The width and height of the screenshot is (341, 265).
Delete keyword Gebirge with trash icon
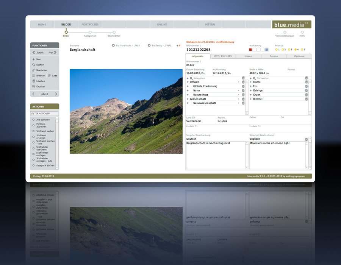pyautogui.click(x=307, y=90)
